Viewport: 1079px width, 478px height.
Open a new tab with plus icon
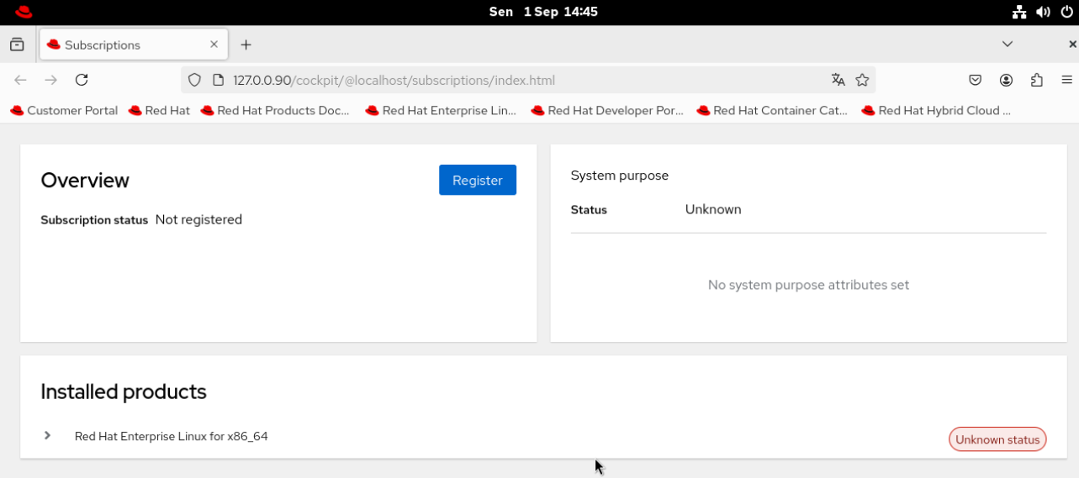(246, 45)
